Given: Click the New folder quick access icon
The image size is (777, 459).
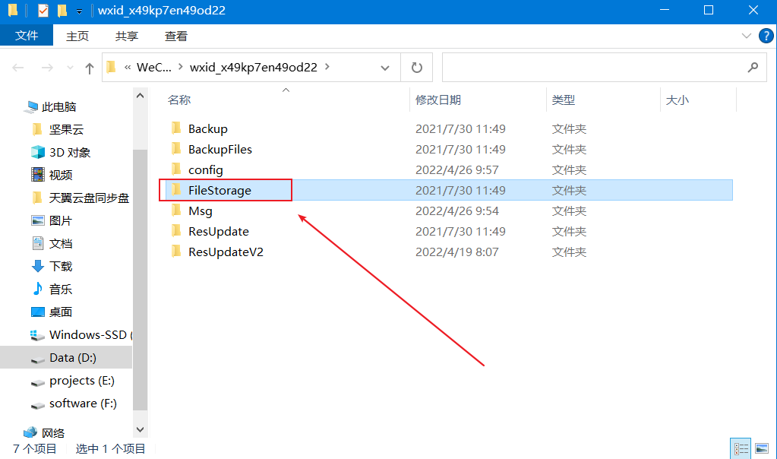Looking at the screenshot, I should 62,10.
